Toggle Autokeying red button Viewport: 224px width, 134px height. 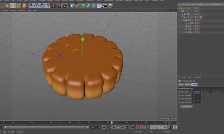142,127
